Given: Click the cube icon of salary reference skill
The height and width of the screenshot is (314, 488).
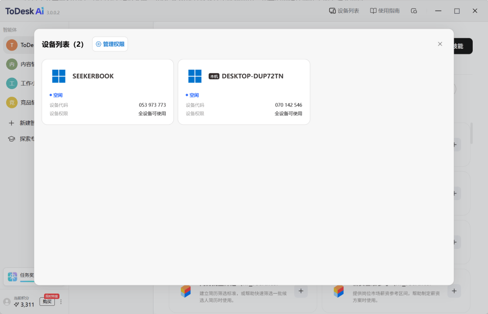Looking at the screenshot, I should pyautogui.click(x=339, y=291).
